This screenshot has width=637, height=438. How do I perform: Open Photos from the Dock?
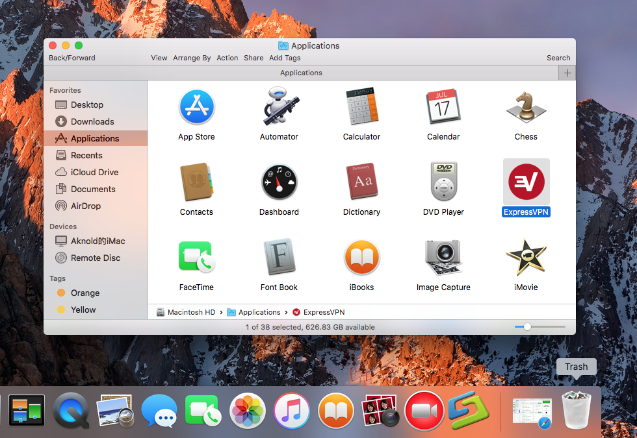click(x=248, y=411)
